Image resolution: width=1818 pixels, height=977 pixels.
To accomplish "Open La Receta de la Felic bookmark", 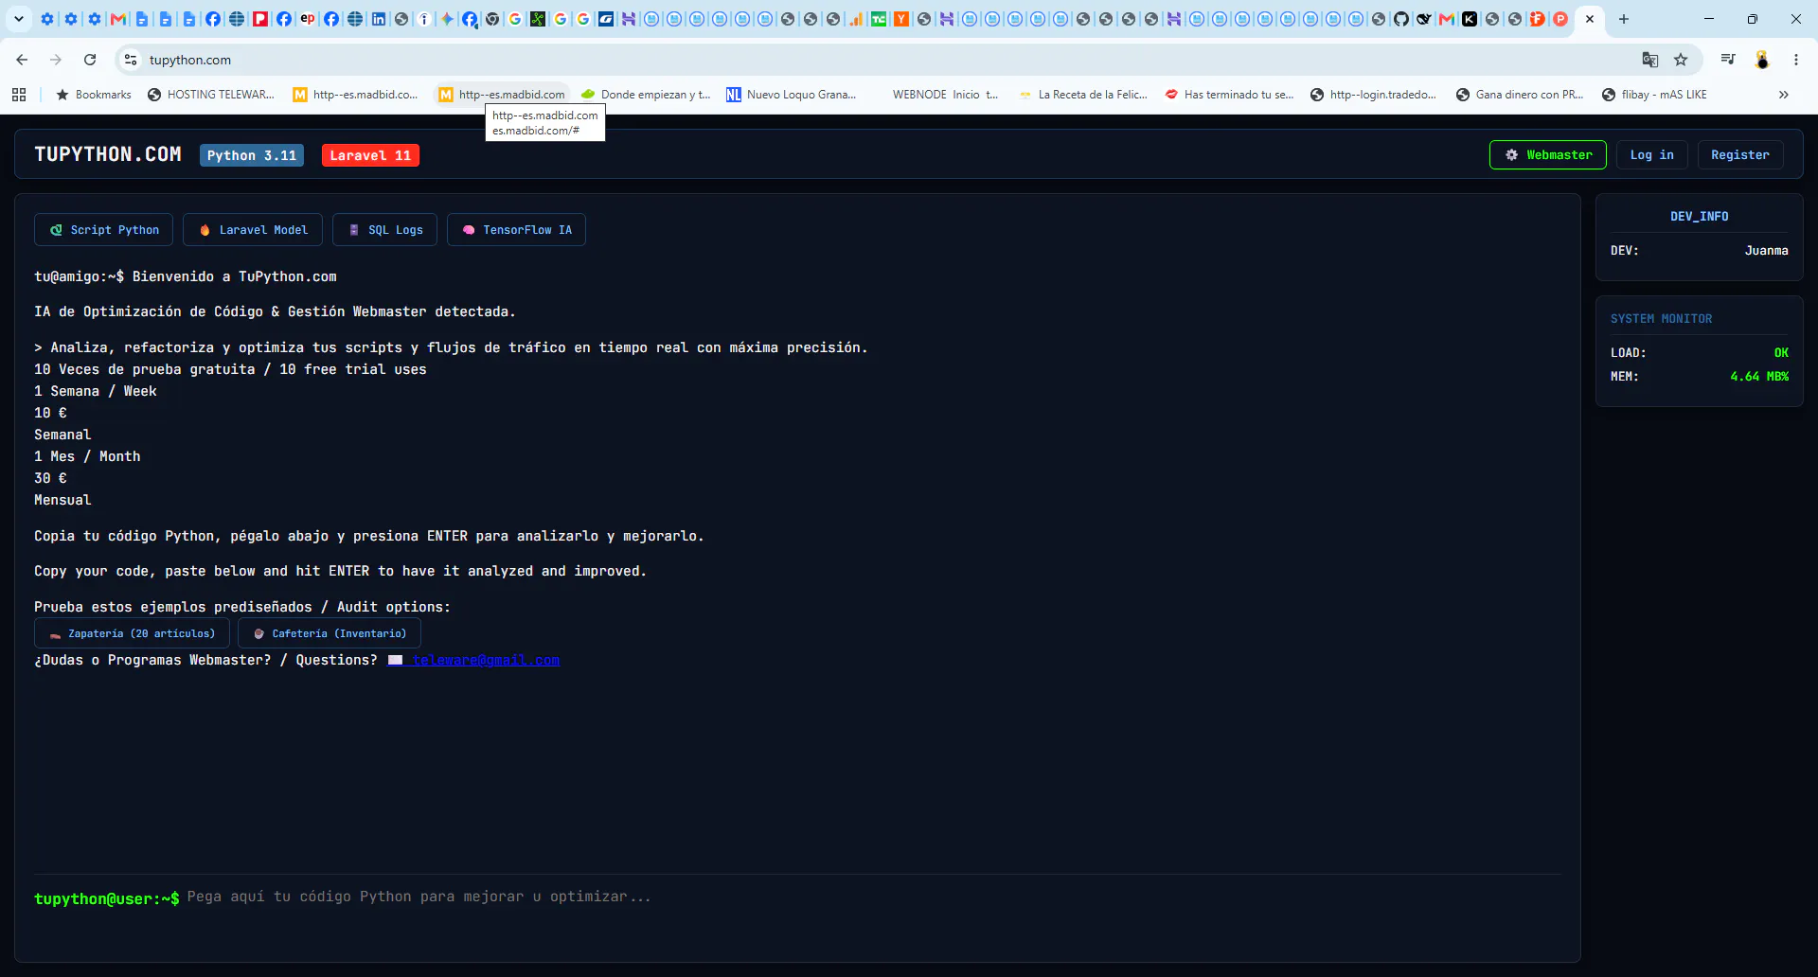I will [x=1083, y=95].
